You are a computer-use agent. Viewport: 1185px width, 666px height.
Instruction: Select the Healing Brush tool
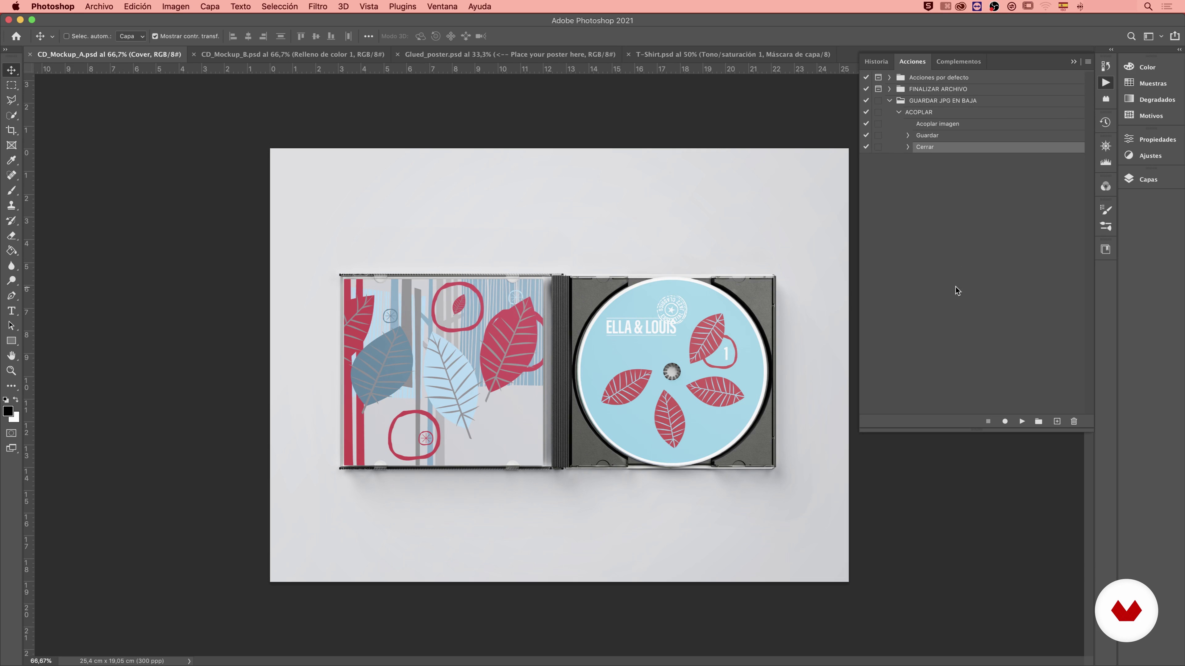pos(11,175)
